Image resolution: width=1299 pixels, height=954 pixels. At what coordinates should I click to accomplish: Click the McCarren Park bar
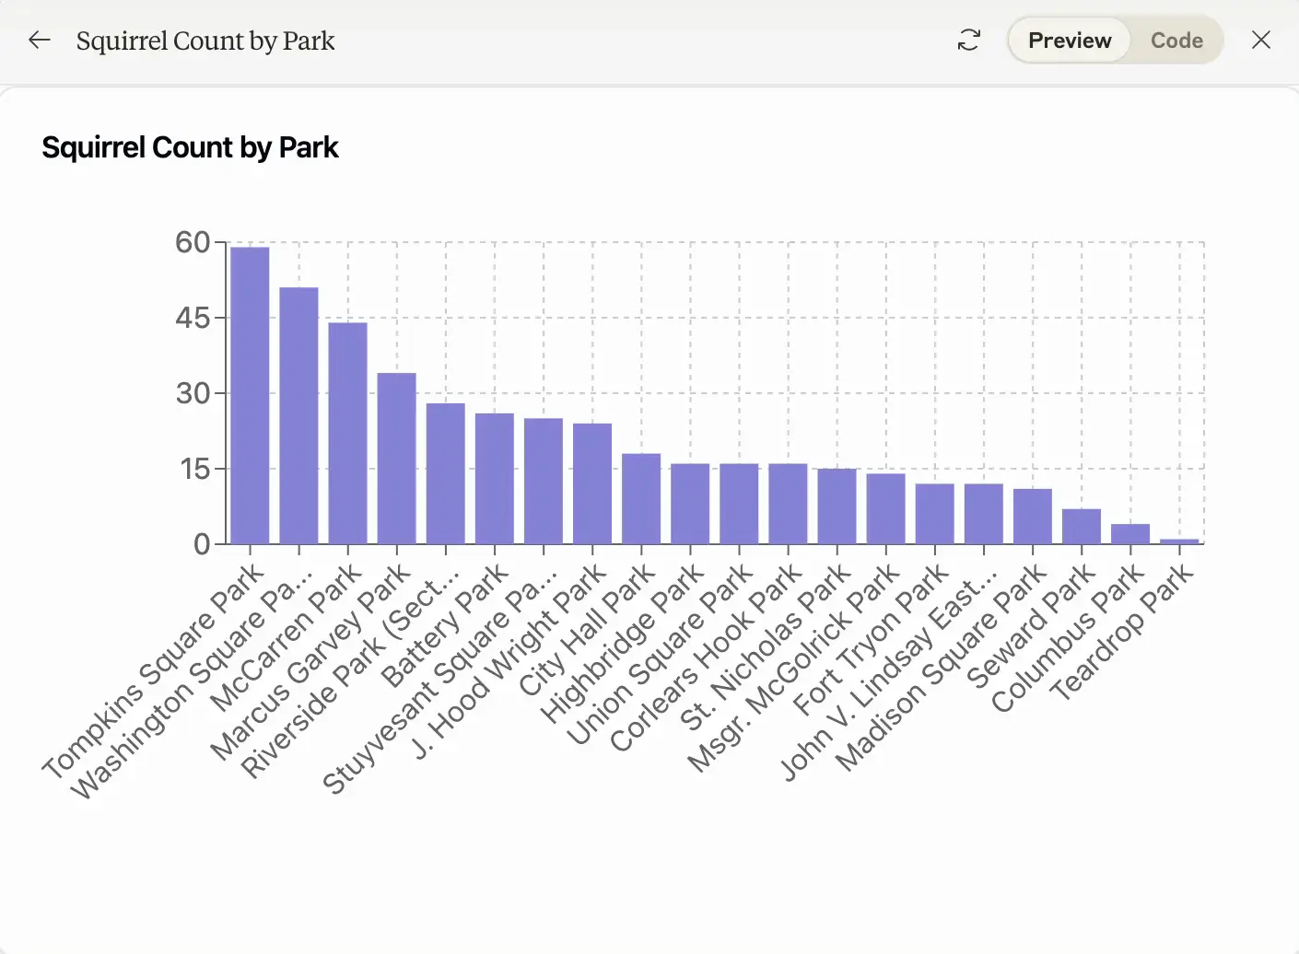pos(347,433)
